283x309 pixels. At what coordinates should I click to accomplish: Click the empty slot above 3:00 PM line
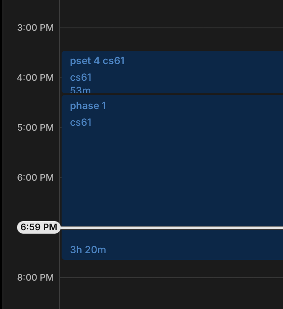pyautogui.click(x=171, y=13)
